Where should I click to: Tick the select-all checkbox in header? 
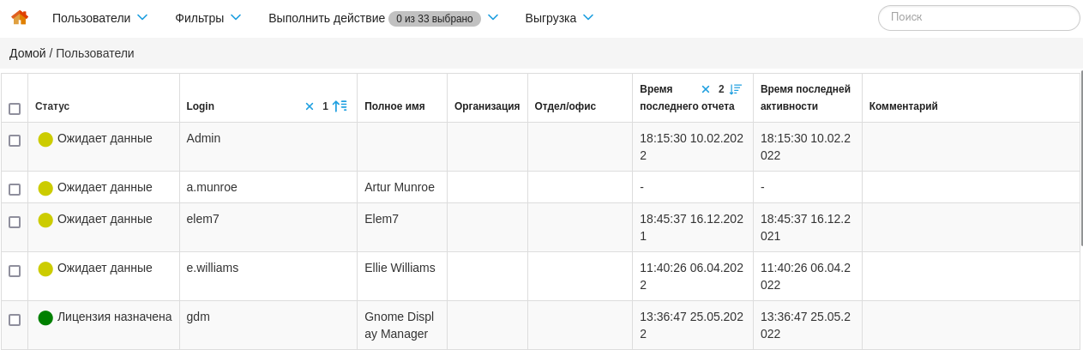click(15, 109)
